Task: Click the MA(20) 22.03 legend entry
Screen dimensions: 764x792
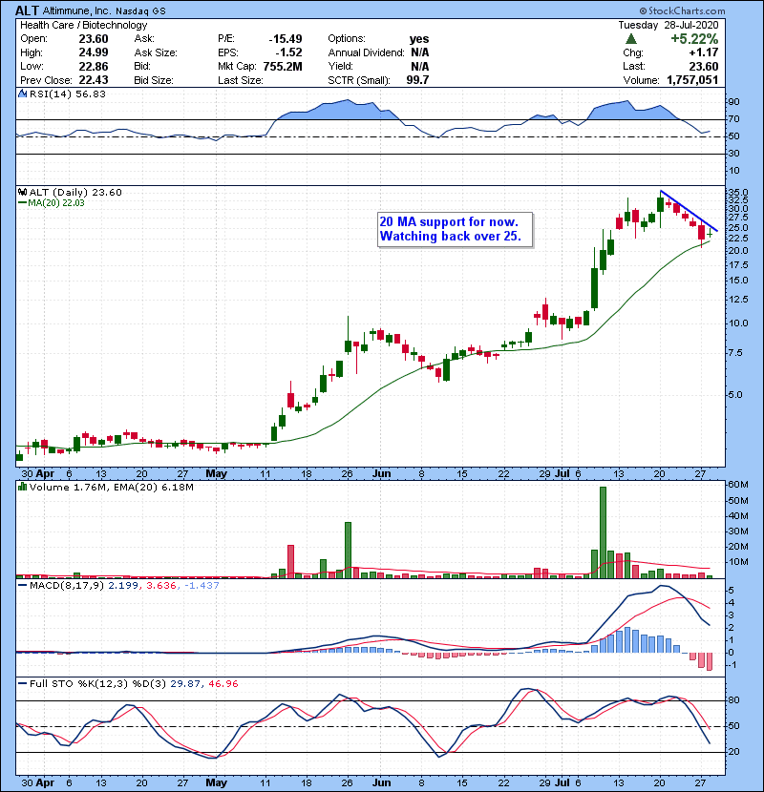Action: click(x=51, y=202)
